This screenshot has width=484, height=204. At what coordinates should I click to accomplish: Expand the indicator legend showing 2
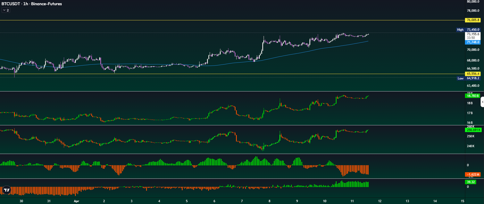[6, 10]
